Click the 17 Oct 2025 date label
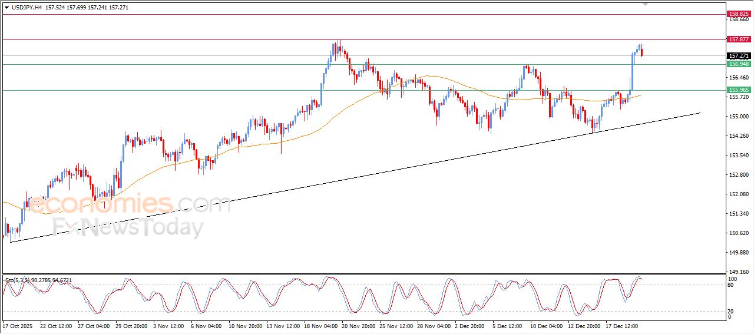Screen dimensions: 754x334 pos(18,325)
